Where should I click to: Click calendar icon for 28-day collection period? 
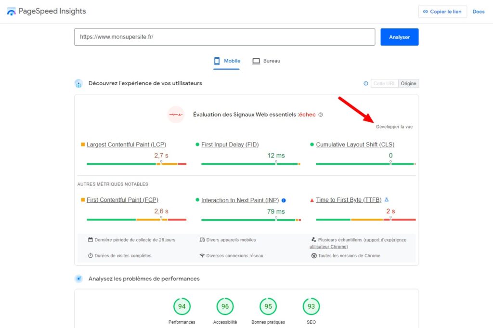click(x=90, y=240)
